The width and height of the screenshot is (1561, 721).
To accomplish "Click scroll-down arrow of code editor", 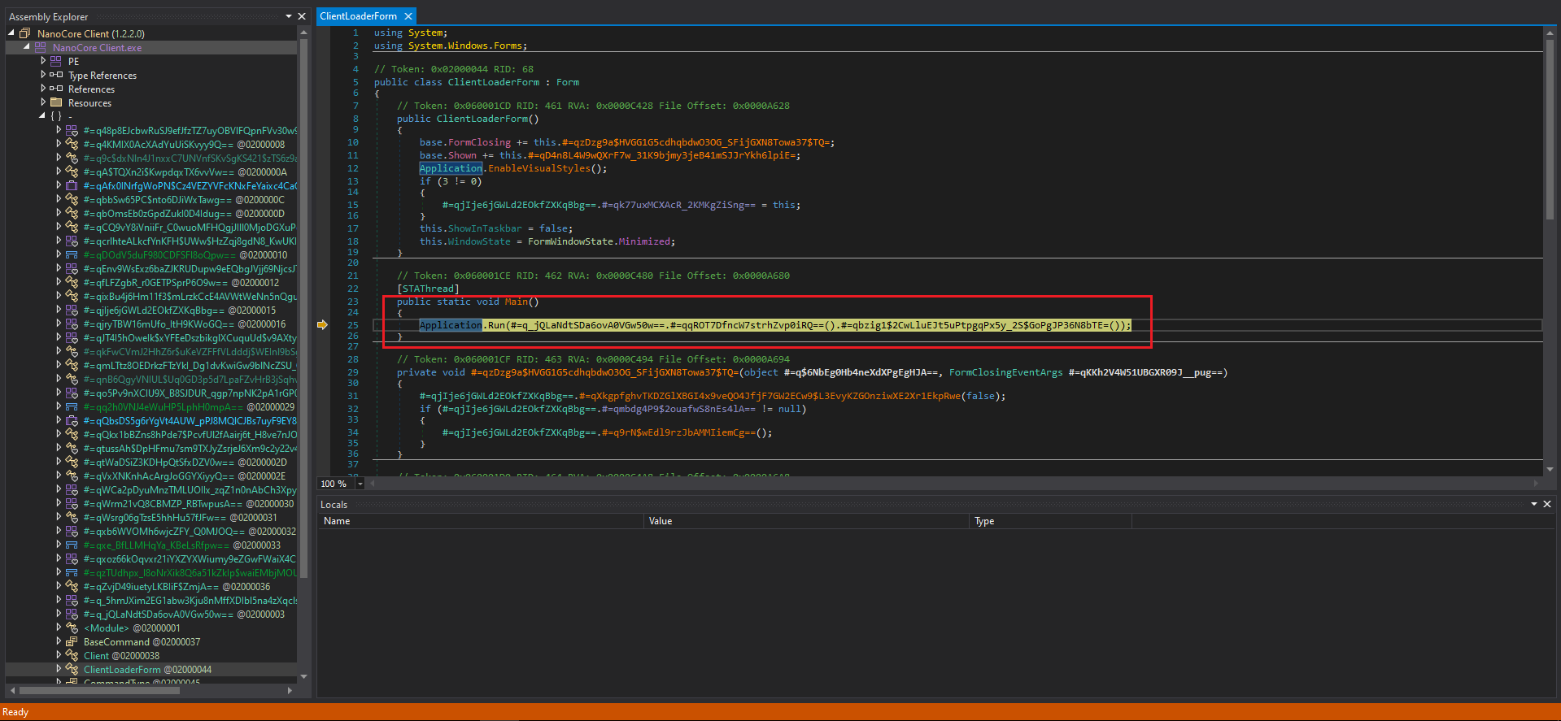I will point(1550,469).
